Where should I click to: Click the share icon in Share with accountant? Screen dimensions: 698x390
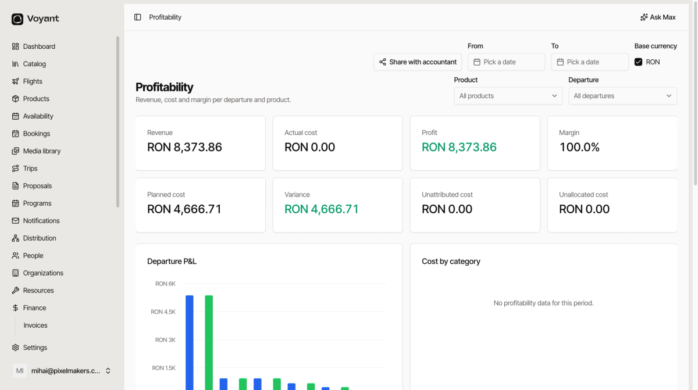click(x=383, y=62)
